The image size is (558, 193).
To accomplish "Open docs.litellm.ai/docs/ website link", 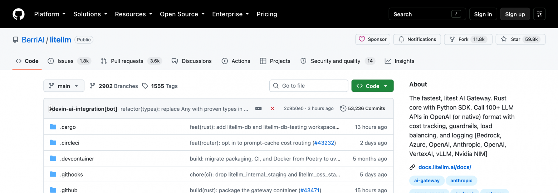I will pos(445,167).
